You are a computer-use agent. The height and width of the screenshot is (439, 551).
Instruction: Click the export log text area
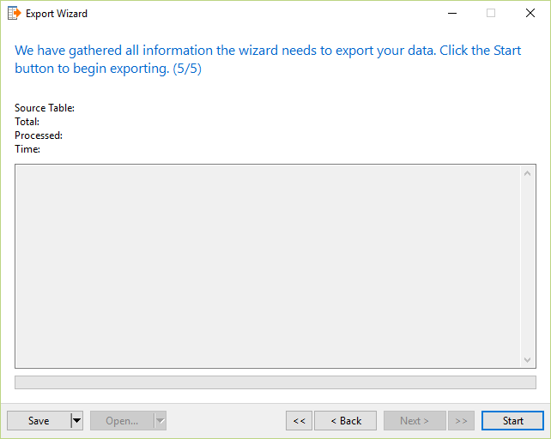click(268, 266)
